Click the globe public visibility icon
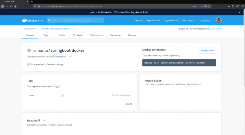 (x=29, y=50)
